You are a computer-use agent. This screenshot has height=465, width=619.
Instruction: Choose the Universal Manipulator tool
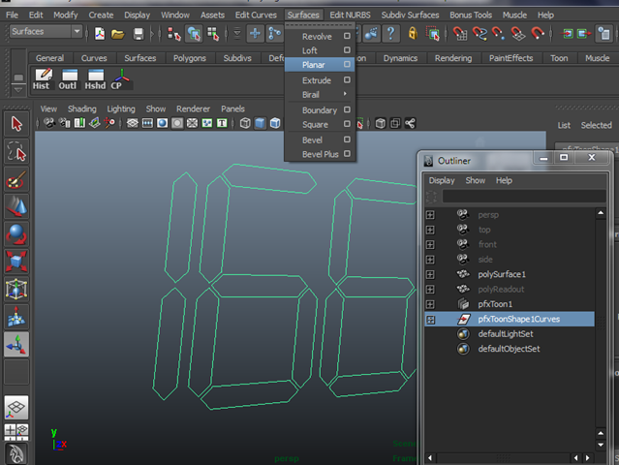click(x=16, y=290)
